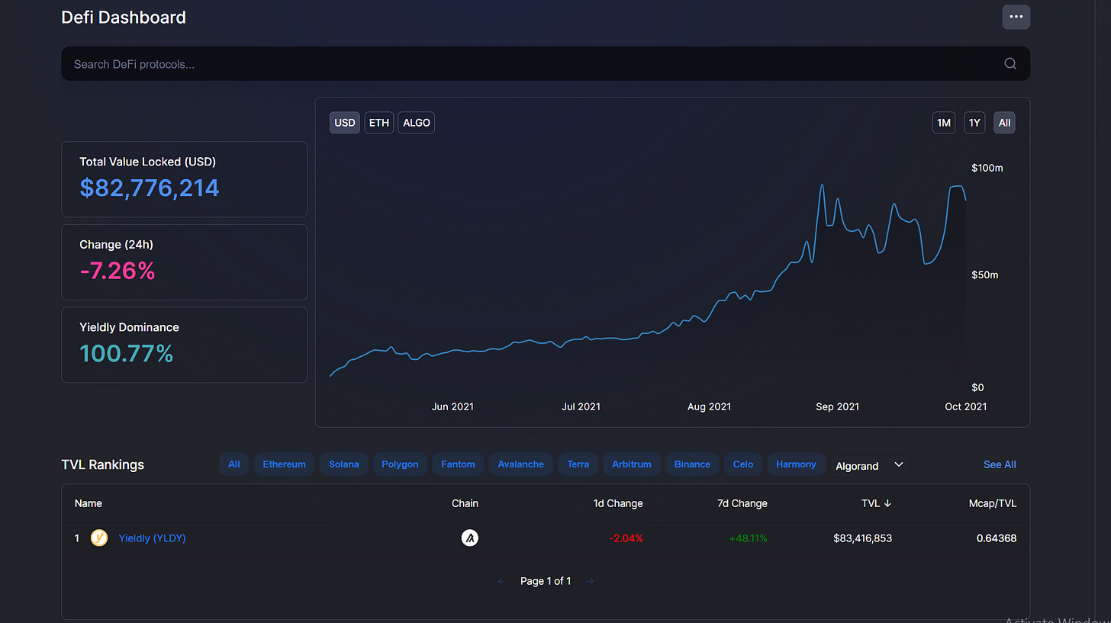Click the TVL Rankings heading
Viewport: 1111px width, 623px height.
coord(103,464)
